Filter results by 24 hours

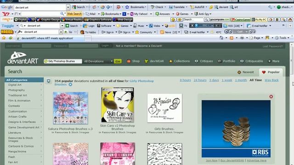coord(200,80)
